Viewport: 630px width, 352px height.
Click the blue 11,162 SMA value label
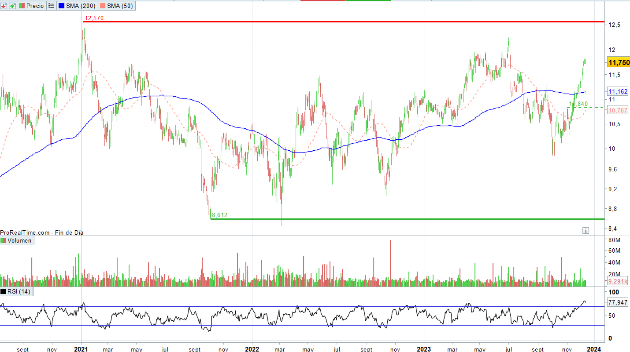click(617, 91)
